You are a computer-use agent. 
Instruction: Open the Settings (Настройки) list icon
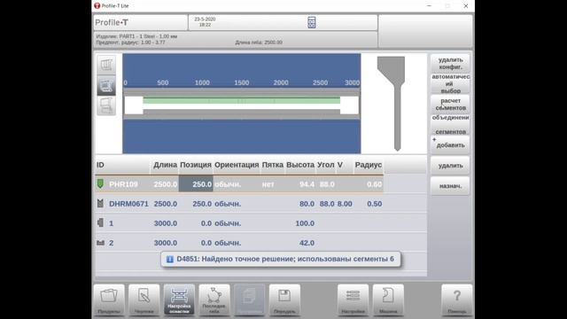[353, 300]
